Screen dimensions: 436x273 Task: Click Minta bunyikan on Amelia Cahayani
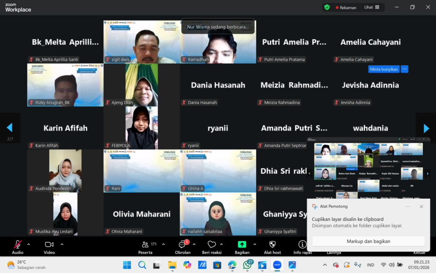pyautogui.click(x=384, y=69)
